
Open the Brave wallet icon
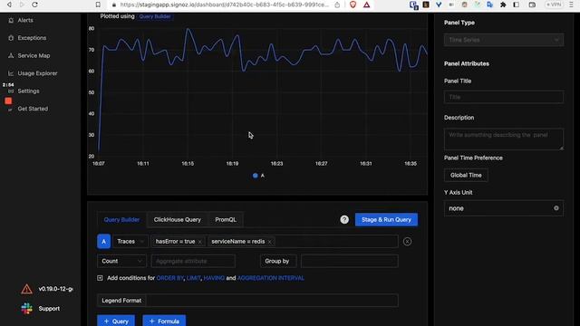[532, 5]
